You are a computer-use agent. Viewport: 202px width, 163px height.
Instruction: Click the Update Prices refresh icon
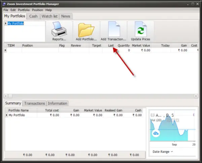click(x=140, y=29)
